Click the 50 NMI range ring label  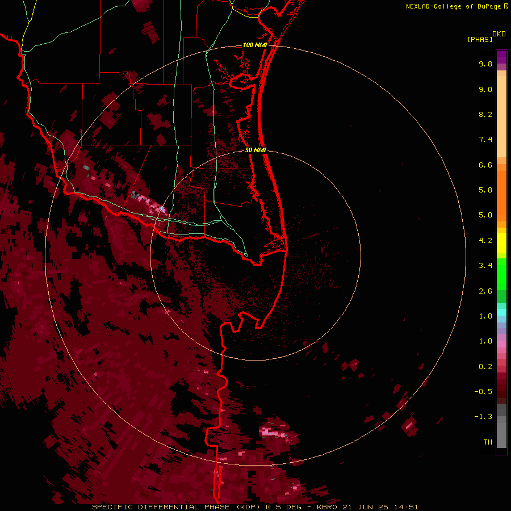[256, 150]
